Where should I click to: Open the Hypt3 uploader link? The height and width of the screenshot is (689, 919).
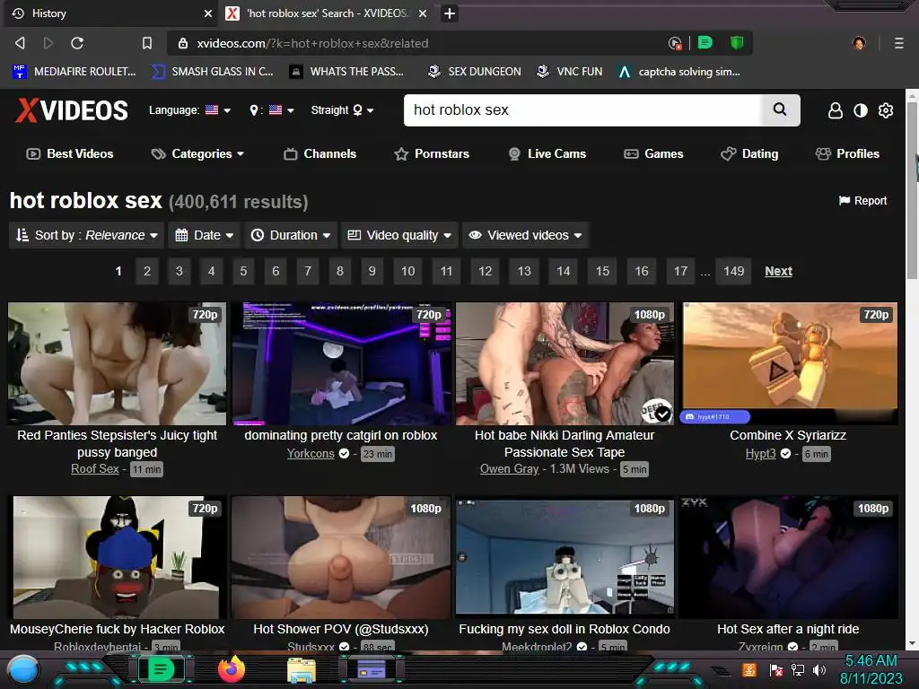(x=761, y=453)
